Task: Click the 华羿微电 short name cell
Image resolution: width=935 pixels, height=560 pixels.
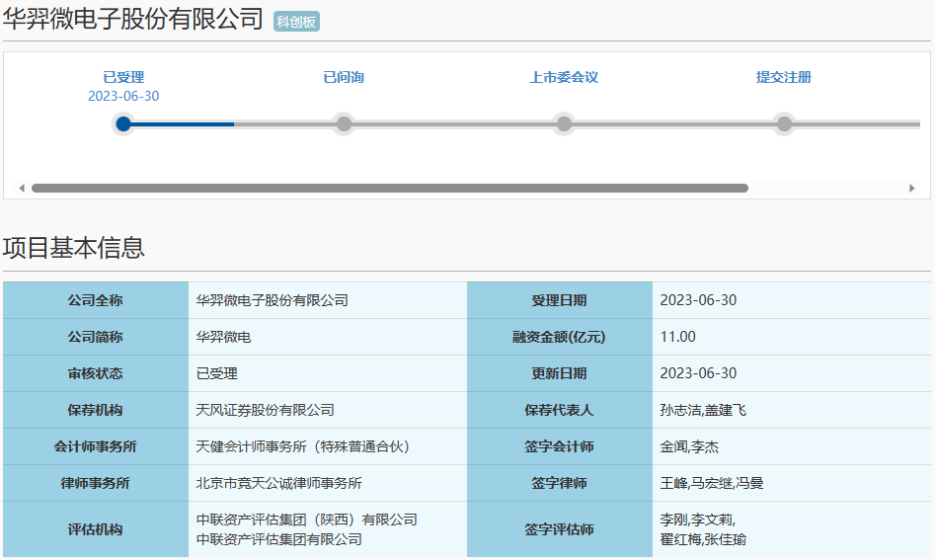Action: [x=328, y=337]
